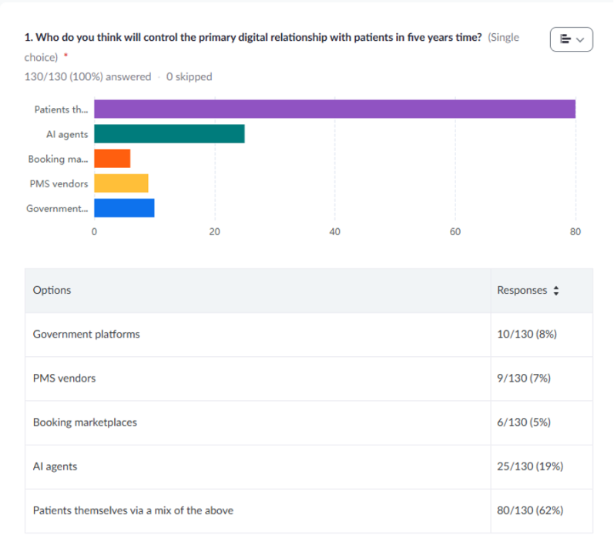Select the Booking marketplaces table row

85,422
